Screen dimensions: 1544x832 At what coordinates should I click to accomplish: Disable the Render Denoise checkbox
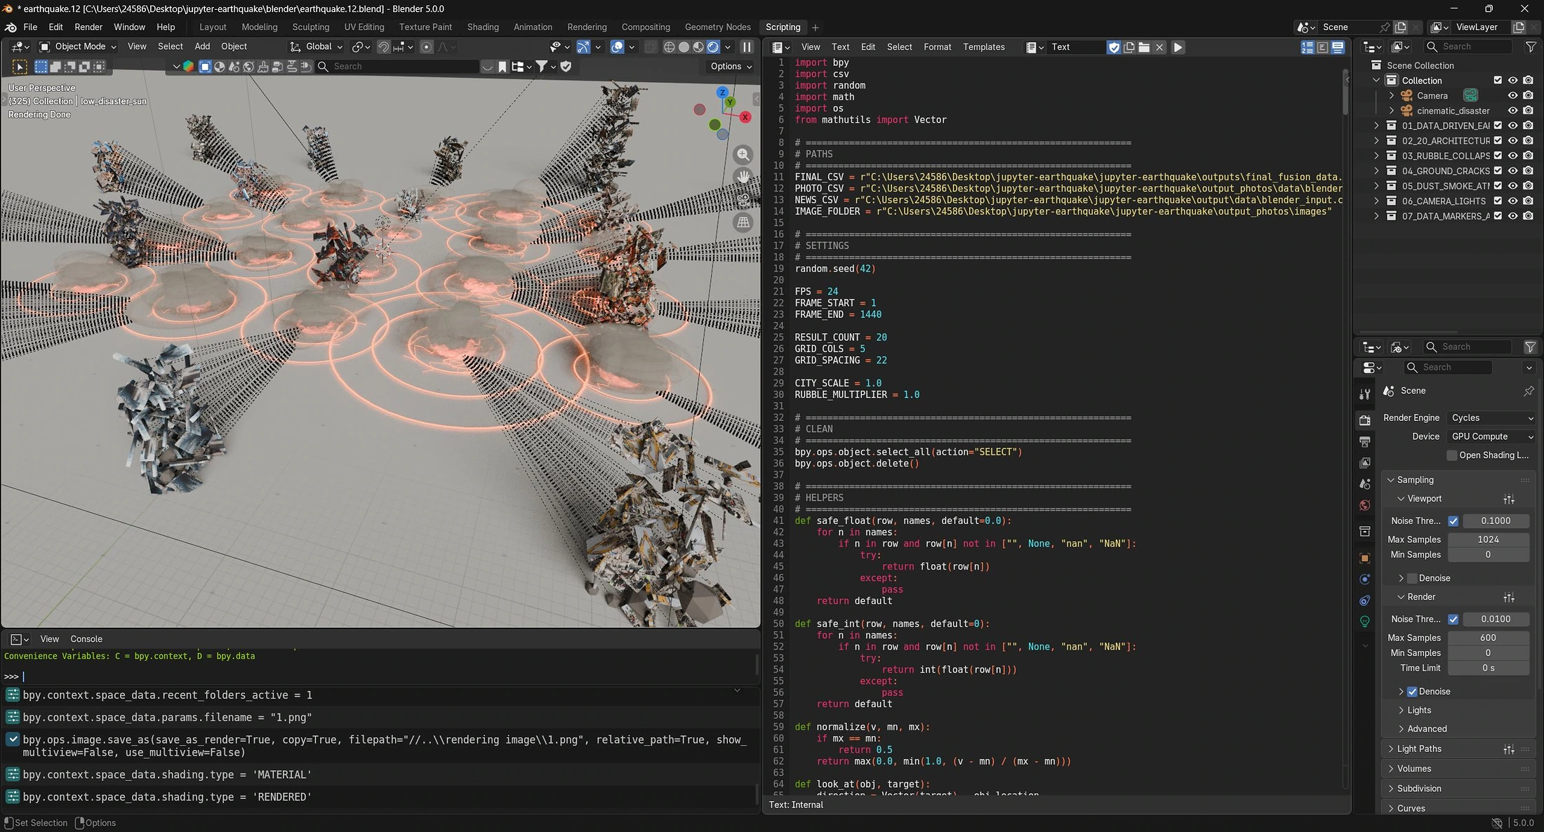1412,692
